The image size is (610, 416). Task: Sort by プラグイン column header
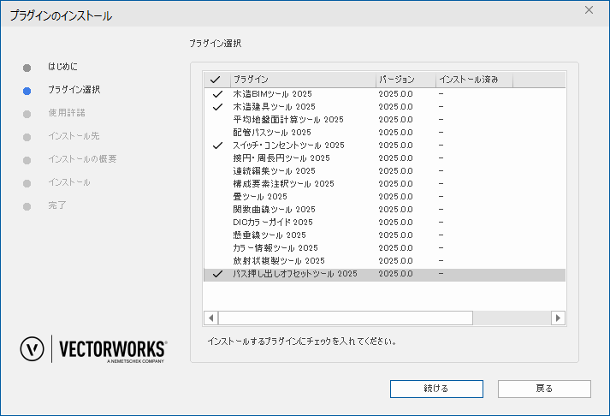(x=303, y=80)
